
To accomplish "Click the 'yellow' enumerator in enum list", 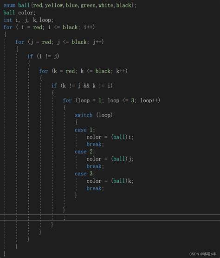I will (54, 6).
